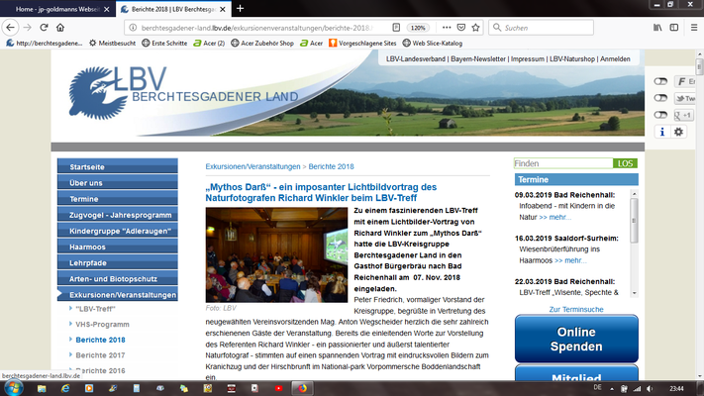Screen dimensions: 704x396
Task: Select Exkursionen/Veranstaltungen in the side menu
Action: pos(118,295)
